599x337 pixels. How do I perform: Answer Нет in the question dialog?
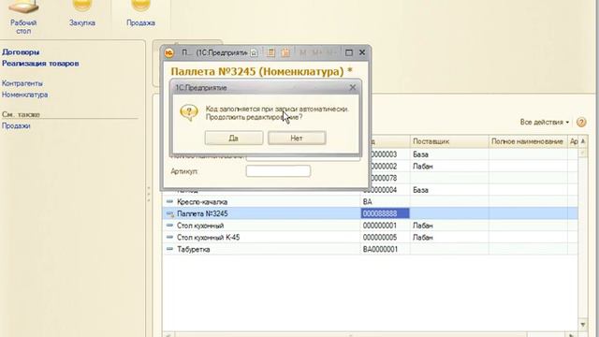tap(297, 138)
